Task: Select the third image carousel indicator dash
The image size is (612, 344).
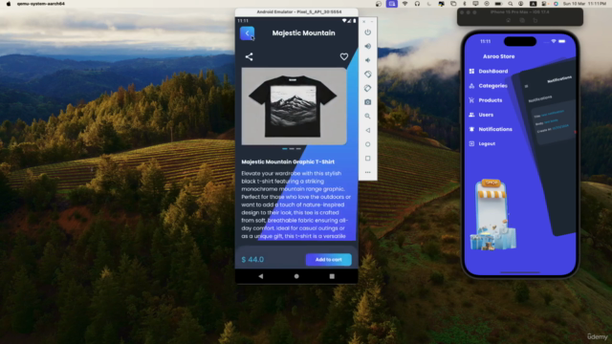Action: tap(298, 149)
